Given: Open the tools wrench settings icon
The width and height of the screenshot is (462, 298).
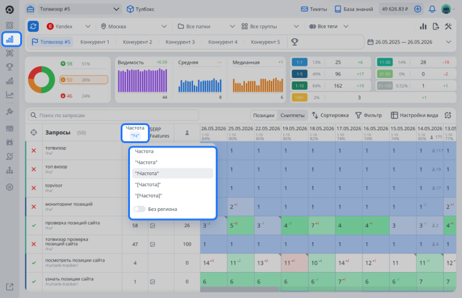Looking at the screenshot, I should tap(448, 26).
